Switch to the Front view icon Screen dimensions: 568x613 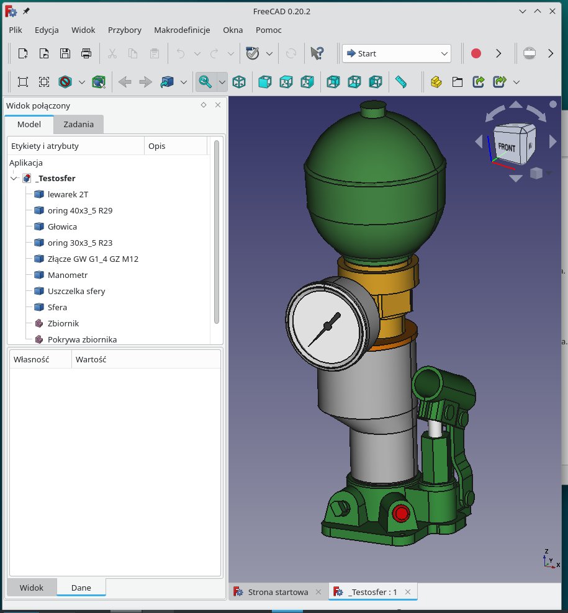coord(264,81)
